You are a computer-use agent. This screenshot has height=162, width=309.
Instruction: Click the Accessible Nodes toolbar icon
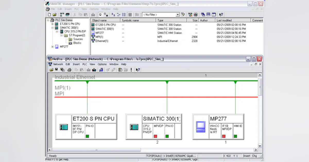pos(62,15)
